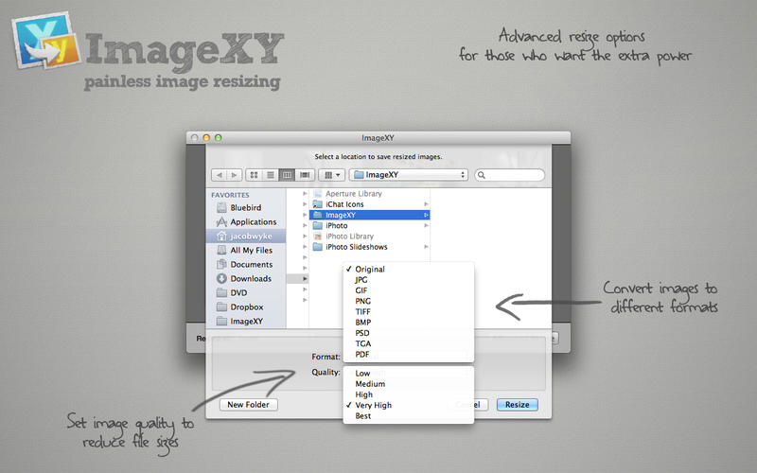Select the Dropbox sidebar folder

(x=246, y=307)
